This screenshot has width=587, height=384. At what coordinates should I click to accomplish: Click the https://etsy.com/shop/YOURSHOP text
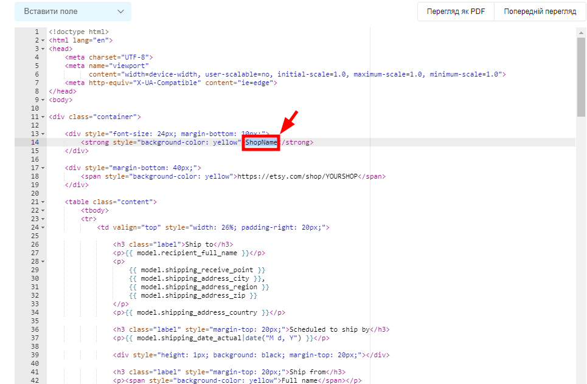297,176
